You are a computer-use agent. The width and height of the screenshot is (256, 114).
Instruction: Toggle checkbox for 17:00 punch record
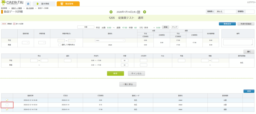point(7,109)
